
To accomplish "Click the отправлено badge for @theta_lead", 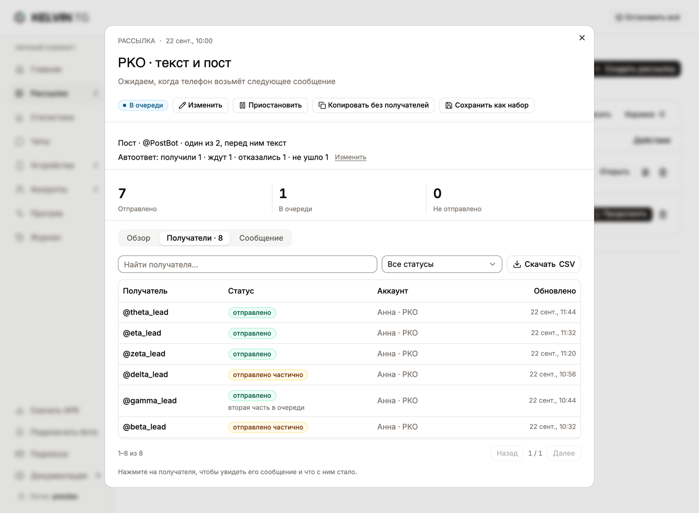I will click(252, 313).
